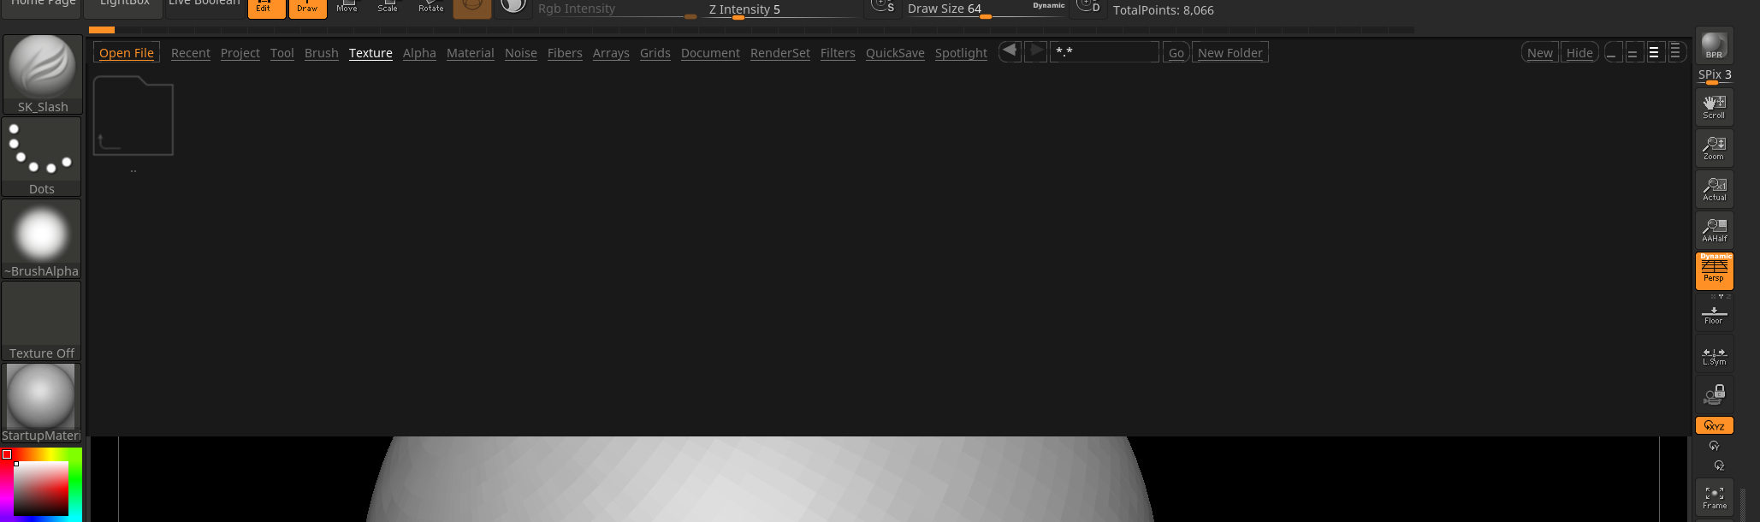Screen dimensions: 1760x522
Task: Switch to the Fibers tab
Action: (565, 53)
